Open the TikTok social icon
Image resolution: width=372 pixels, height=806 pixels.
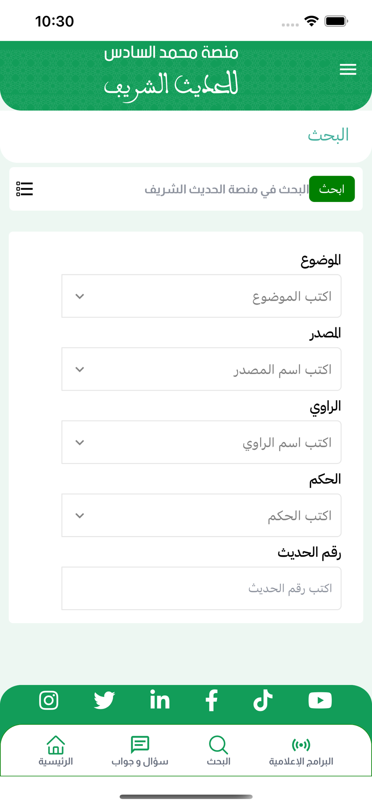point(263,700)
